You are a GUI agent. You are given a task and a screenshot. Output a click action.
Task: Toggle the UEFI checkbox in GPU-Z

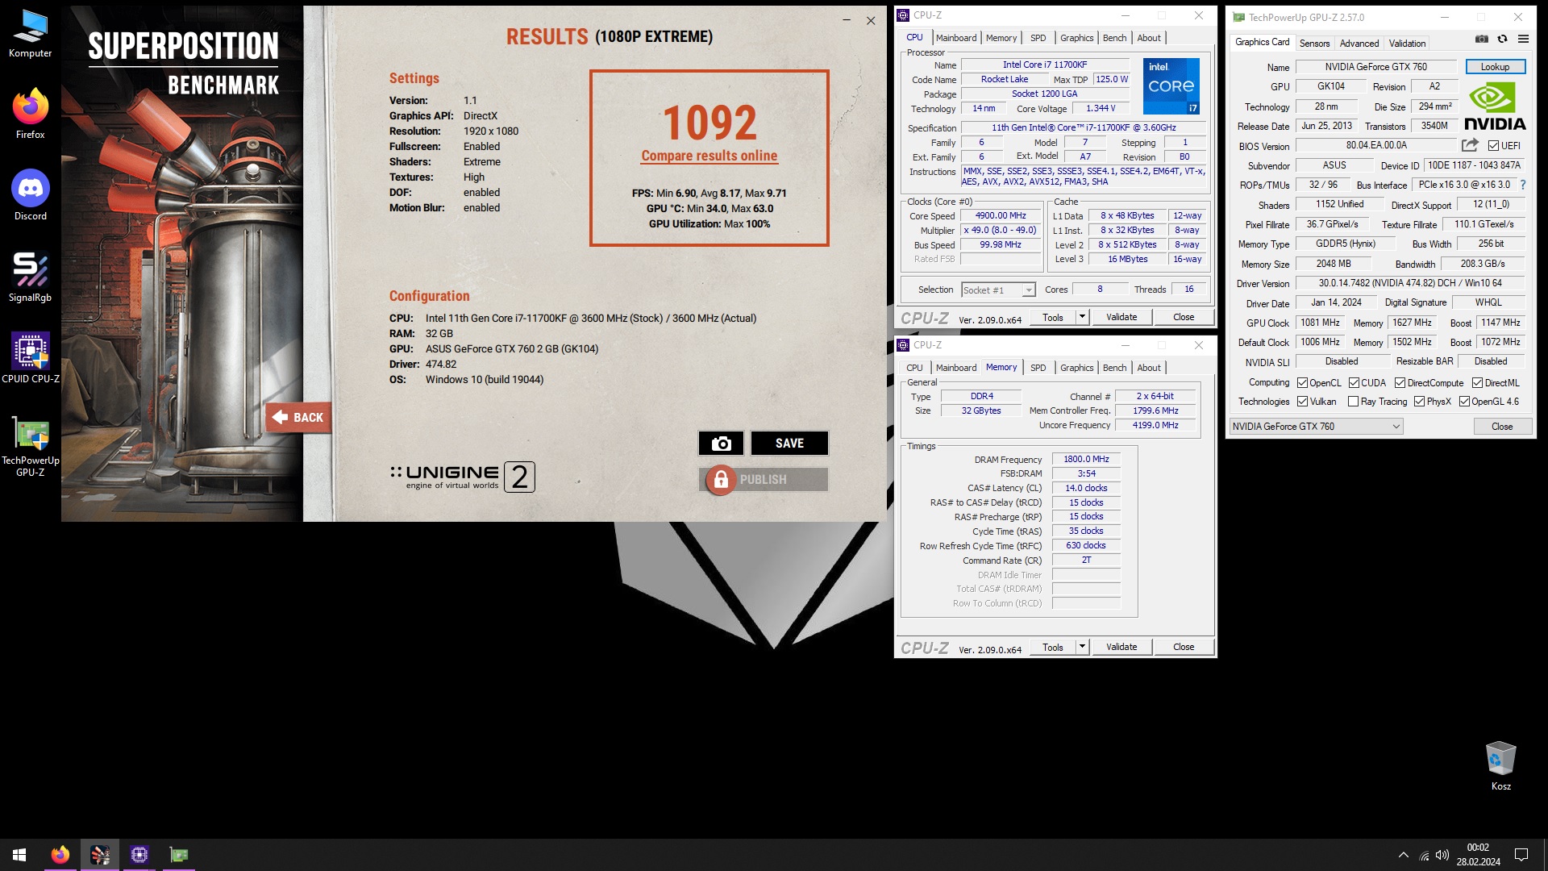click(x=1493, y=146)
